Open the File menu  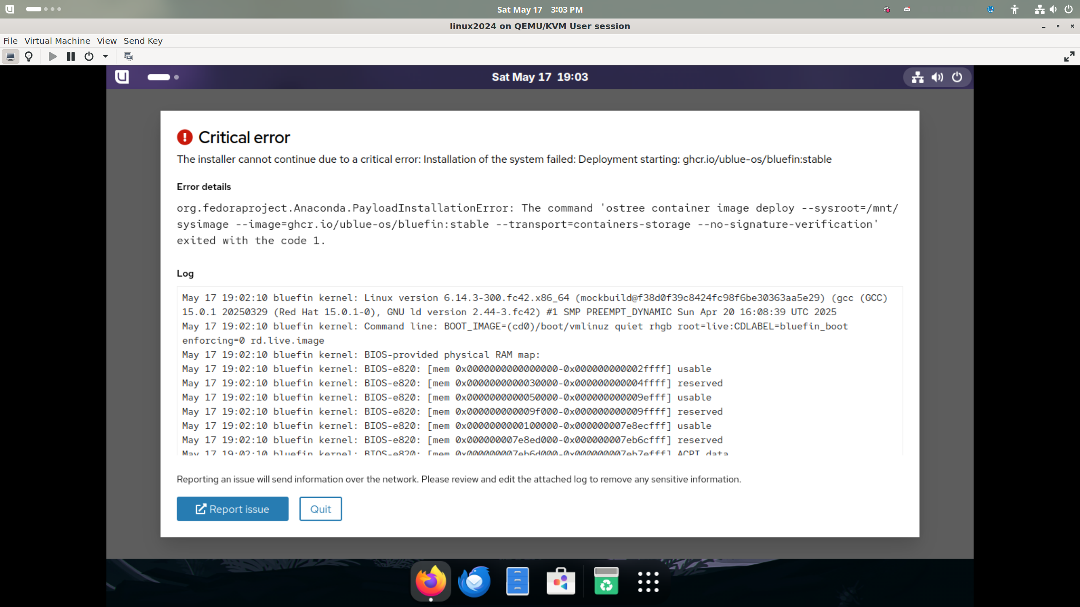(11, 41)
